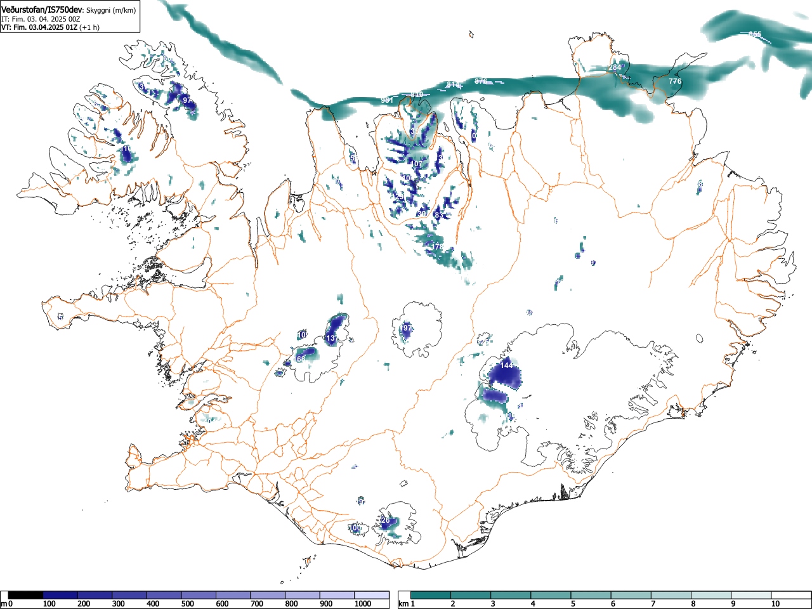Image resolution: width=812 pixels, height=609 pixels.
Task: Click the '83' visibility value on the map
Action: (439, 215)
